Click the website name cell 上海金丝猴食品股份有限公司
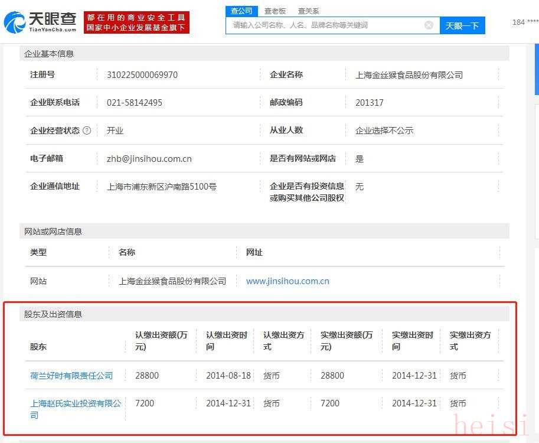The image size is (539, 443). 172,281
